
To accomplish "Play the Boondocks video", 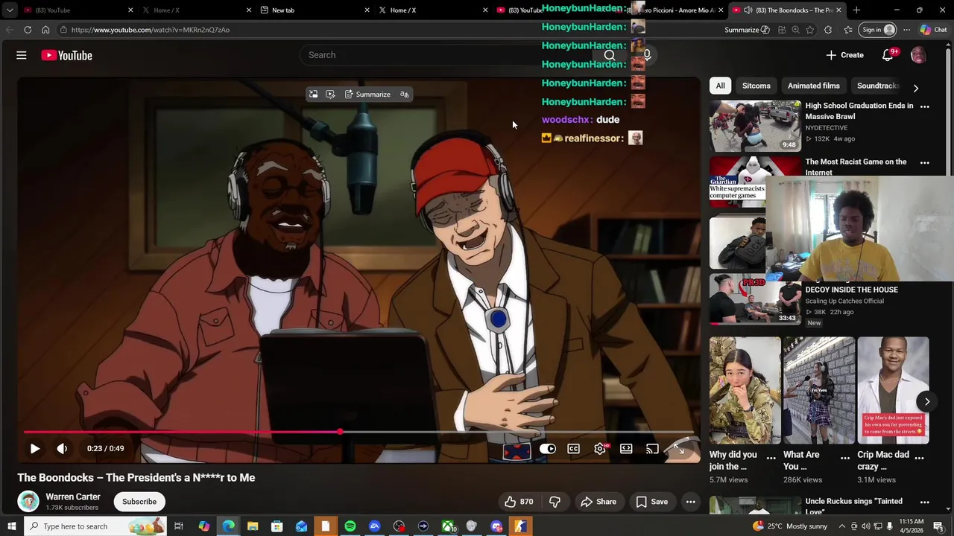I will coord(35,448).
